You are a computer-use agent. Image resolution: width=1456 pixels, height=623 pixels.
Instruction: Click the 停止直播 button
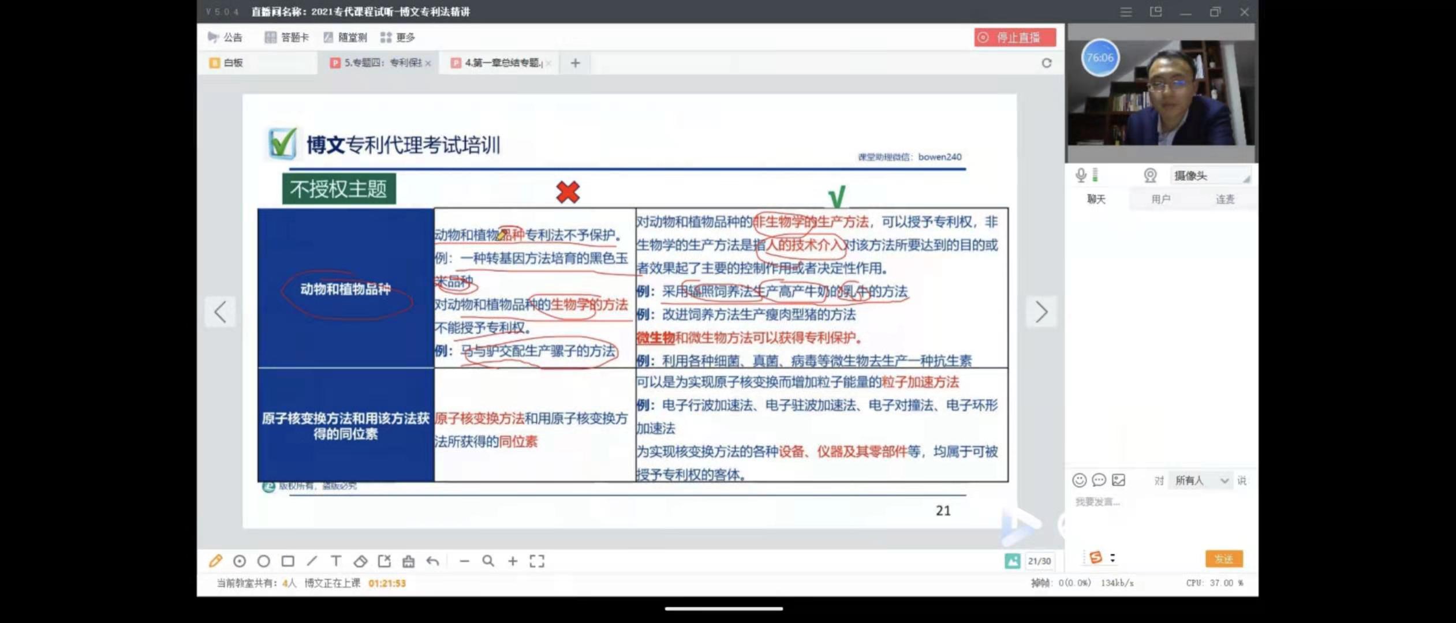pyautogui.click(x=1015, y=37)
